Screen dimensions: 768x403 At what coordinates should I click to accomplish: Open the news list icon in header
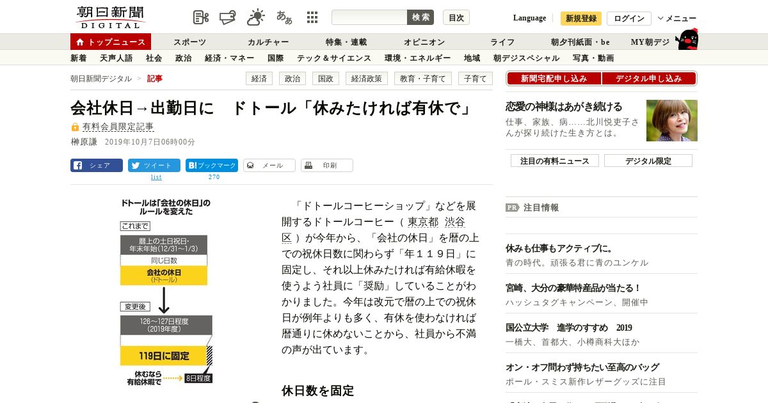(201, 17)
